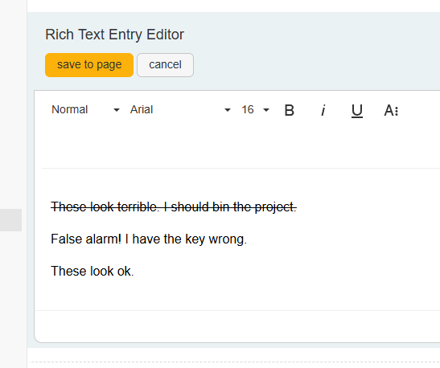Click the struck-through "These look terrible" line
Image resolution: width=440 pixels, height=368 pixels.
174,207
